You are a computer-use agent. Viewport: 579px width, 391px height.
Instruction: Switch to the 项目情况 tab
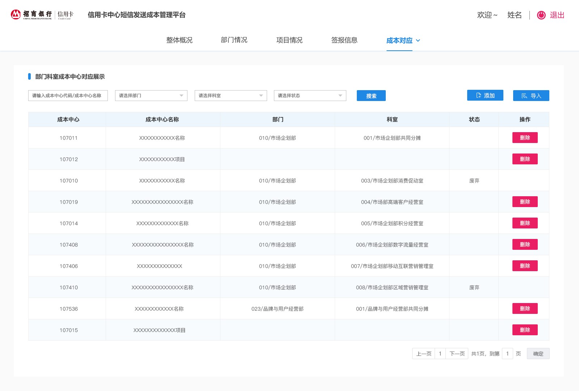[289, 40]
